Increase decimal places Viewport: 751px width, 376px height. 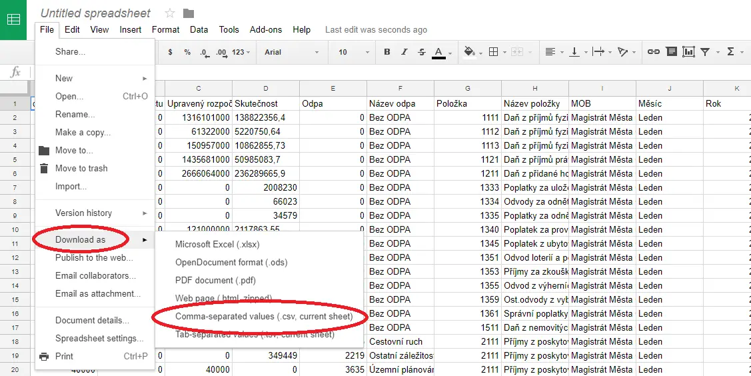(221, 52)
